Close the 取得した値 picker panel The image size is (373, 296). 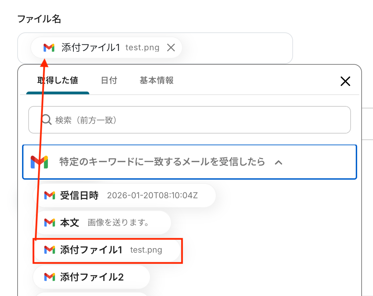pyautogui.click(x=345, y=81)
